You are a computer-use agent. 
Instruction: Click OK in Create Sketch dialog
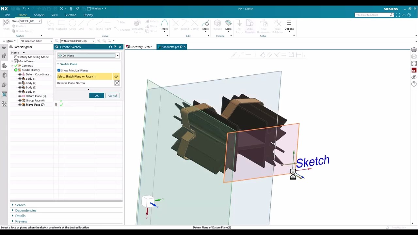coord(97,96)
